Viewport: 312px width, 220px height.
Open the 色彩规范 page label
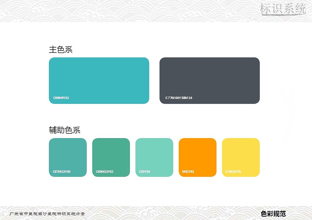[273, 214]
